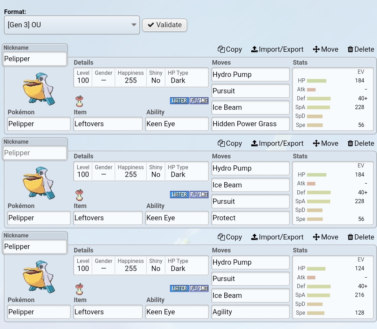Open Import/Export for the Agility Pelipper
Screen dimensions: 377x329
tap(277, 237)
